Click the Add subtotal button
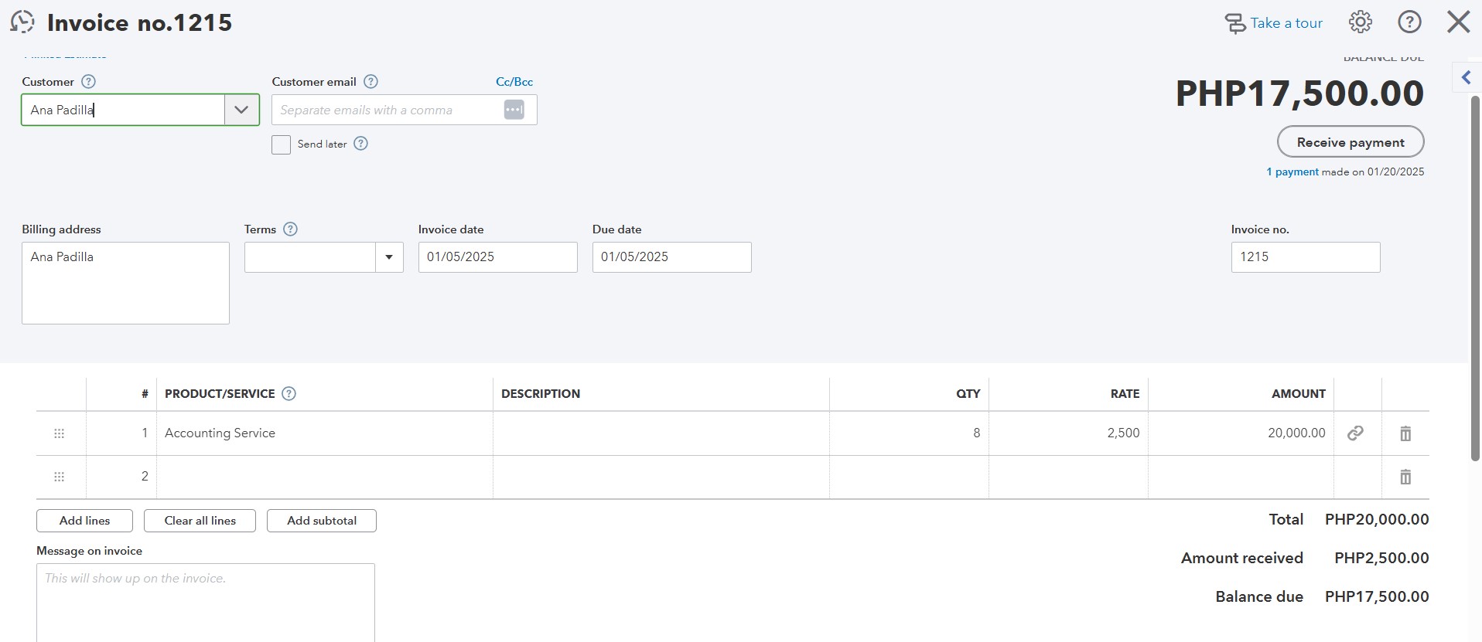Viewport: 1482px width, 642px height. [x=322, y=521]
